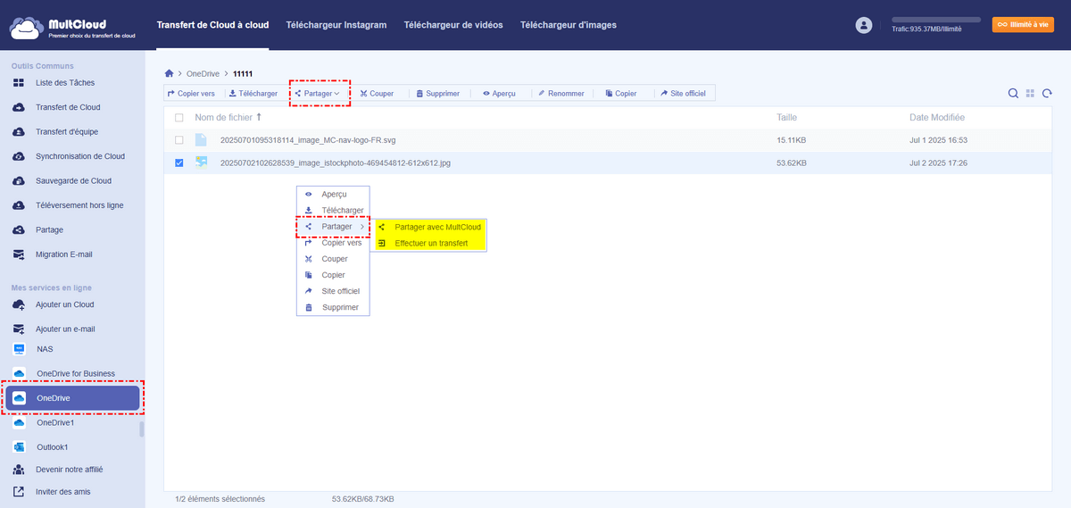Select Effectuer un transfert submenu option
The height and width of the screenshot is (508, 1071).
pos(431,243)
